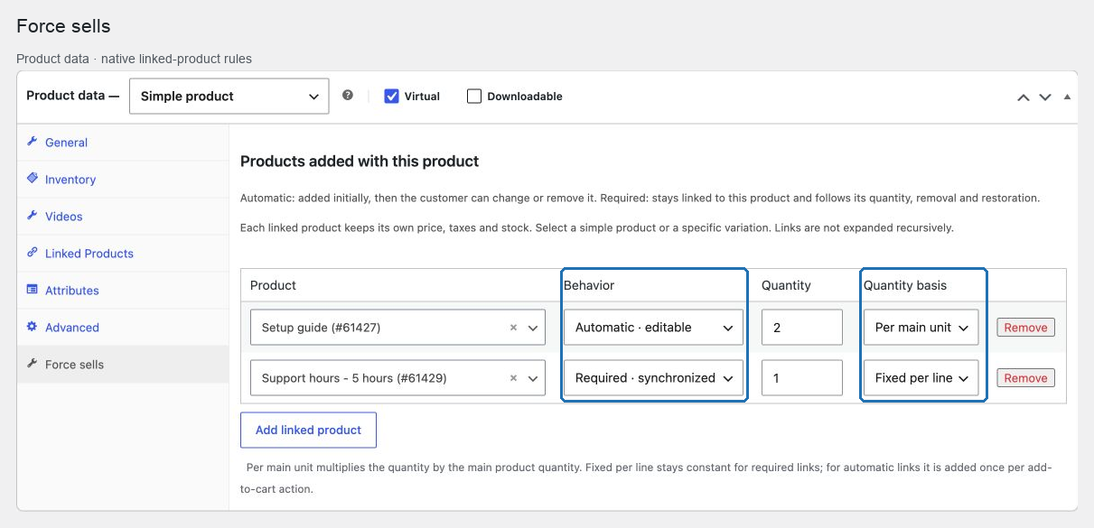Click the Products added with this product heading

click(x=360, y=162)
